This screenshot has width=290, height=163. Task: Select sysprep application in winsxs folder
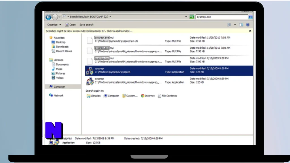(169, 81)
